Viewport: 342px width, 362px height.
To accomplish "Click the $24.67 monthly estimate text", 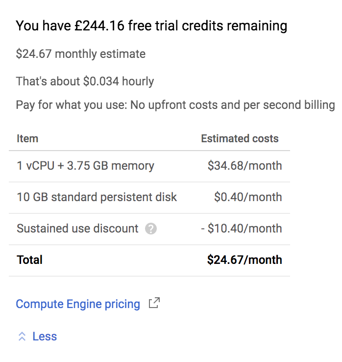I will 81,54.
